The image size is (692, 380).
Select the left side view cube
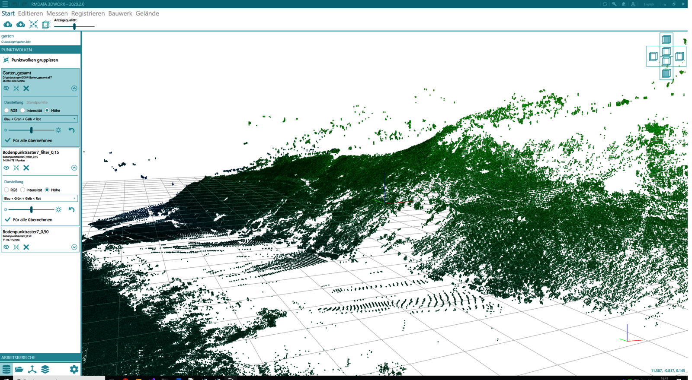point(653,56)
